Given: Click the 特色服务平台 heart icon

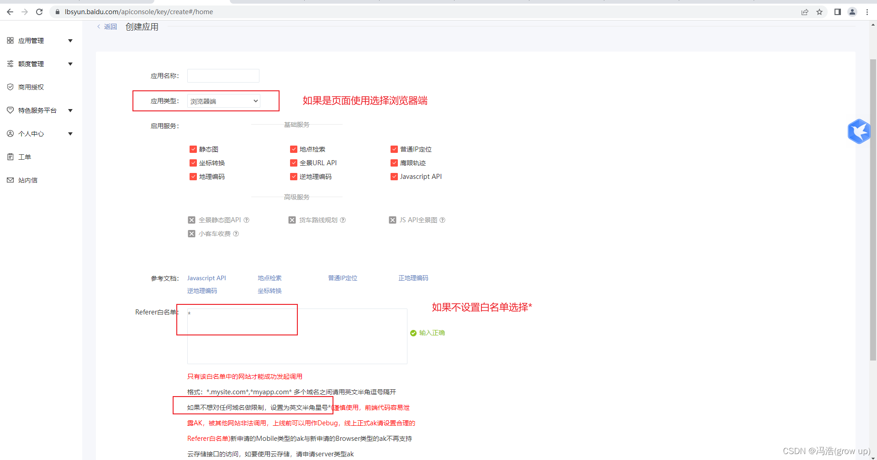Looking at the screenshot, I should 10,110.
